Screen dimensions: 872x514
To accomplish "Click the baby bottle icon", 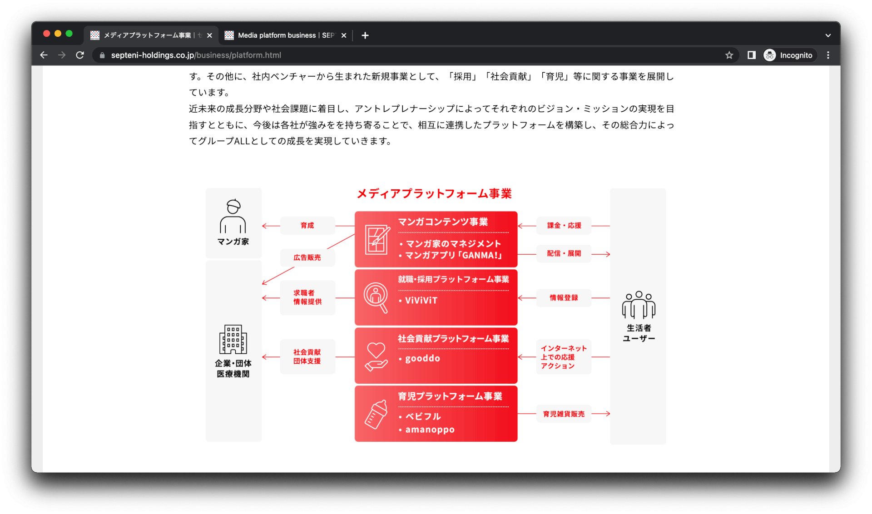I will 376,414.
